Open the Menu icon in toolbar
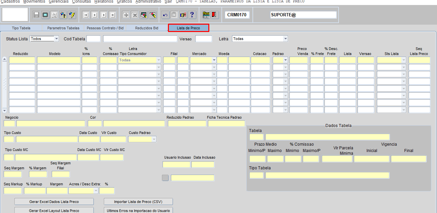 pos(206,15)
